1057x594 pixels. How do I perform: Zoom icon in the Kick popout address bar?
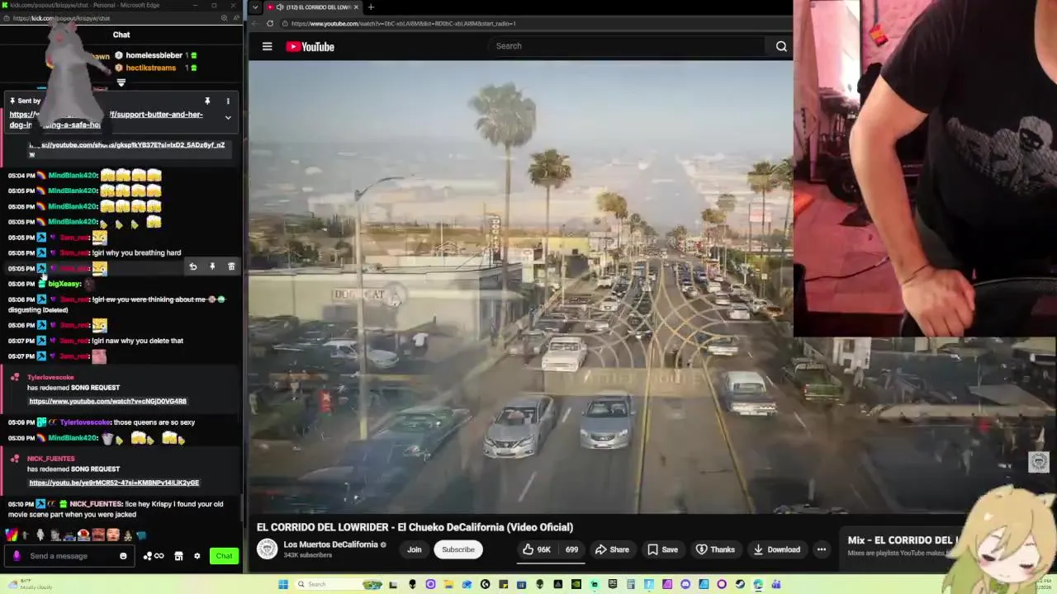225,17
